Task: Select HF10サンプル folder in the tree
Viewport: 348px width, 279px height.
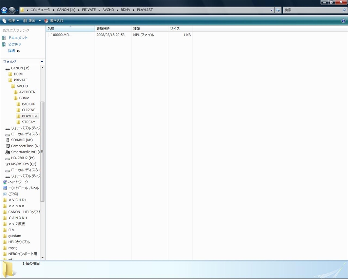Action: point(19,242)
